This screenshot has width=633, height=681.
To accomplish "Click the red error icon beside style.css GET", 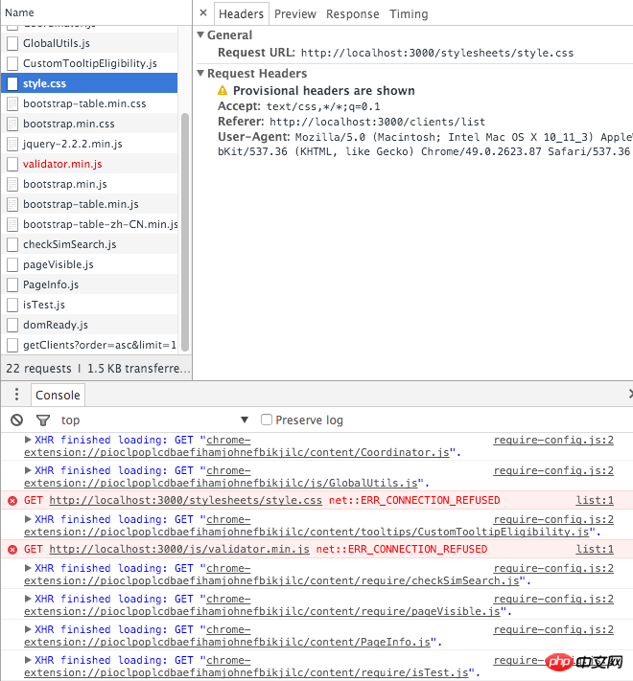I will pos(12,500).
